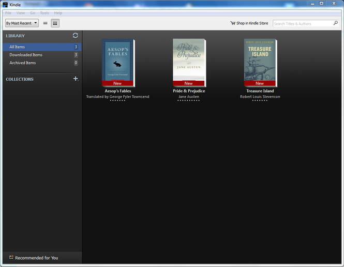344x267 pixels.
Task: Select All Items in the library
Action: 42,47
